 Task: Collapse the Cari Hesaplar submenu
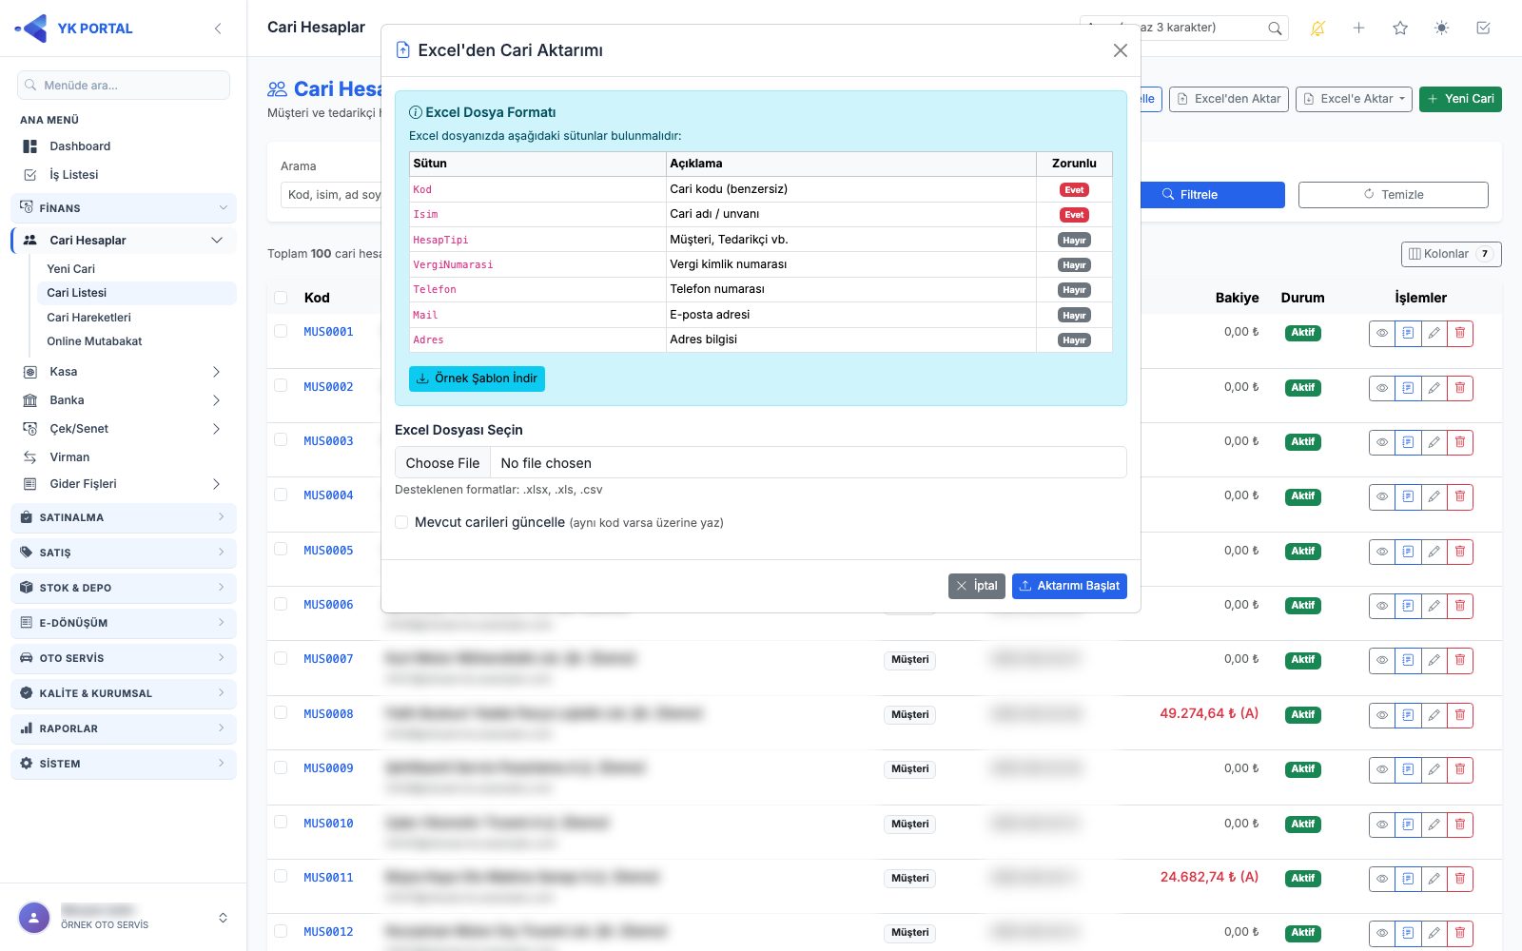point(217,241)
